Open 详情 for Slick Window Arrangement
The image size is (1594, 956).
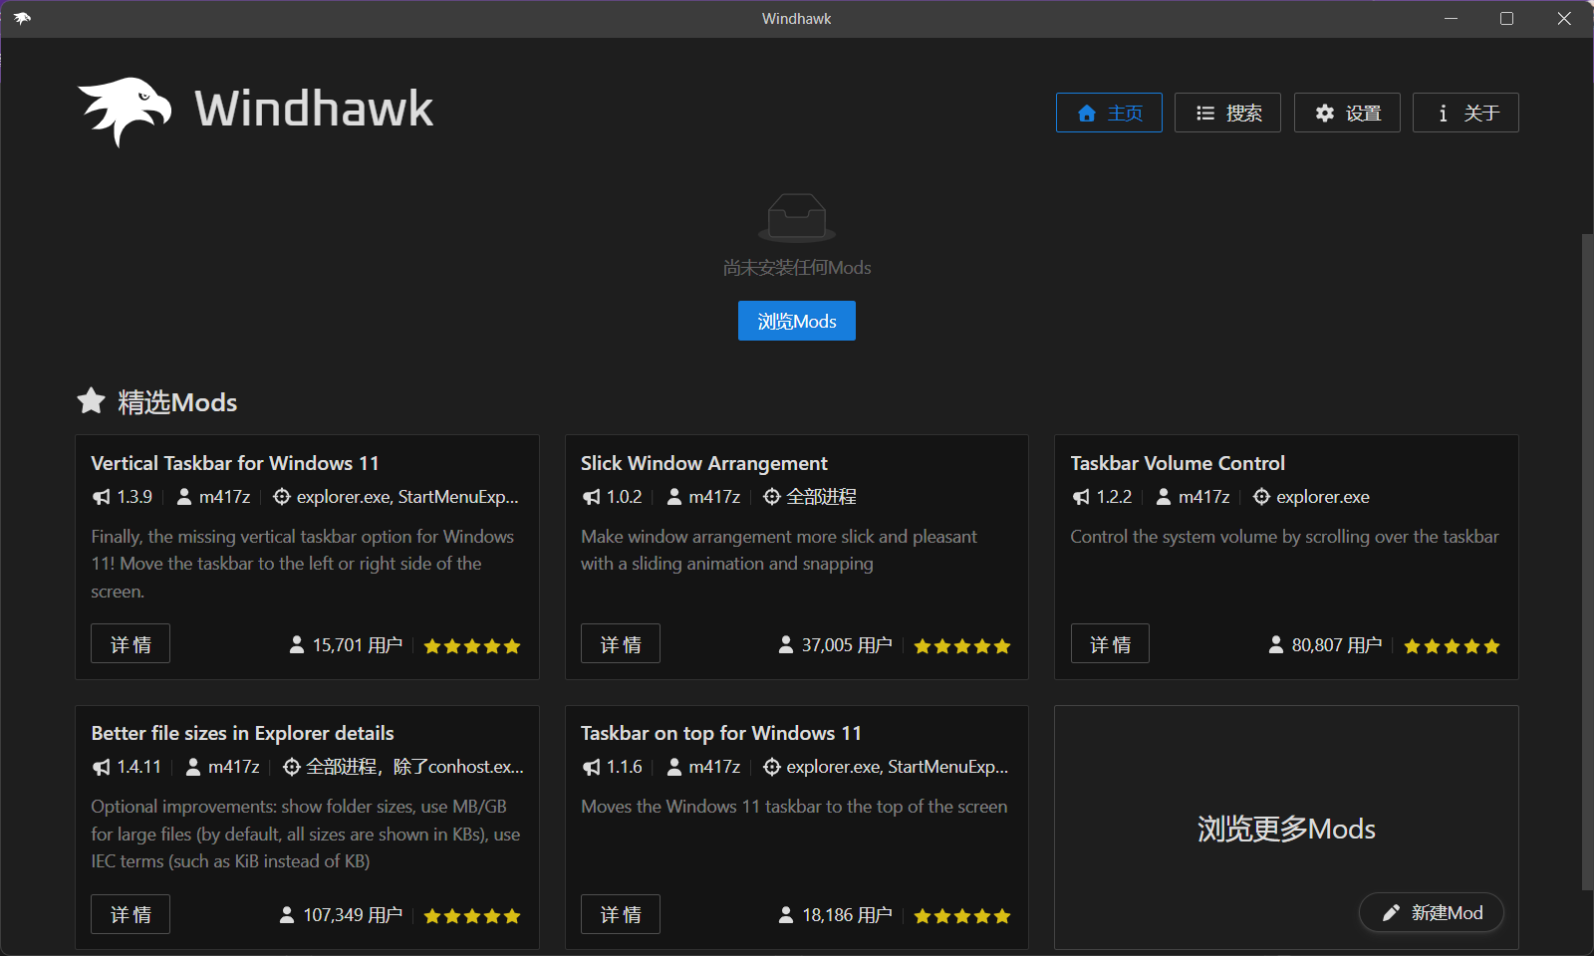pyautogui.click(x=621, y=644)
